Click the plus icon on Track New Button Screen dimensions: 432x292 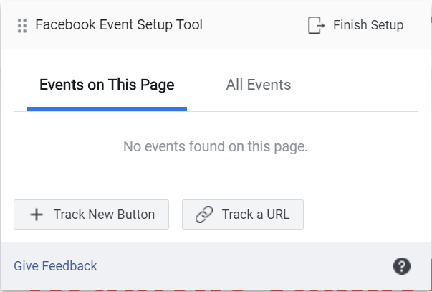[x=36, y=215]
